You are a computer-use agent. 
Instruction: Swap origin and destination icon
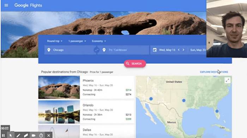pos(97,50)
